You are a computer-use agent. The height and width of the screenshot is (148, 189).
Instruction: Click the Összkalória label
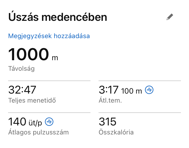116,132
